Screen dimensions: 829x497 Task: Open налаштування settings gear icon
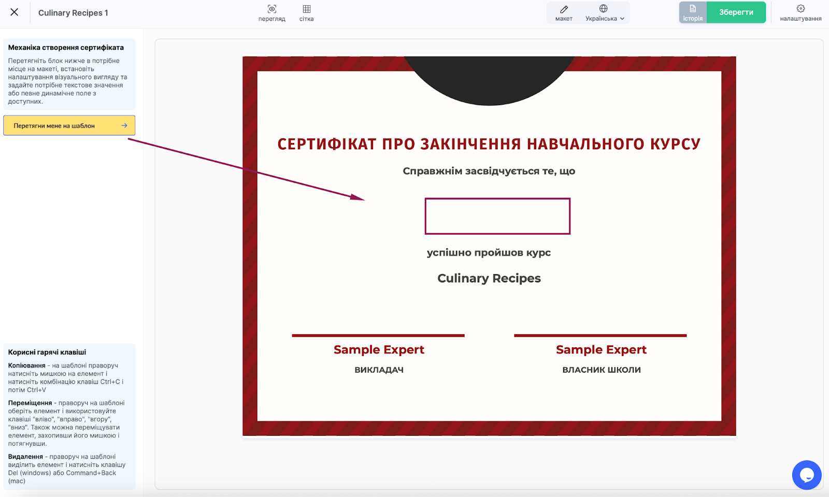pyautogui.click(x=801, y=9)
